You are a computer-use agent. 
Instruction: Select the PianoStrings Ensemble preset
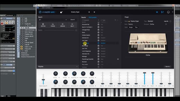point(87,59)
